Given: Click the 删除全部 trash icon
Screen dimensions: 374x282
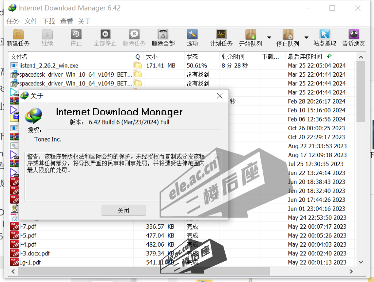Looking at the screenshot, I should pos(163,35).
